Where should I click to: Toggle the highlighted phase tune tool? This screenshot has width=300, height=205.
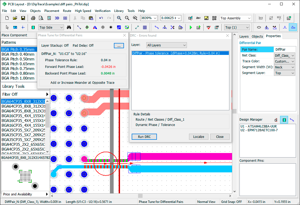(293, 27)
